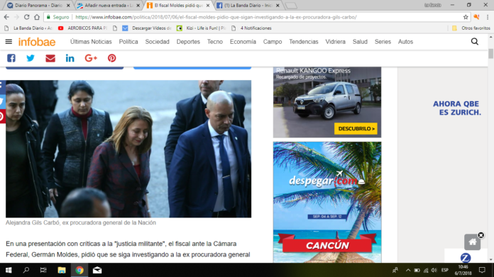Share article on Facebook icon
The width and height of the screenshot is (494, 277).
[11, 58]
